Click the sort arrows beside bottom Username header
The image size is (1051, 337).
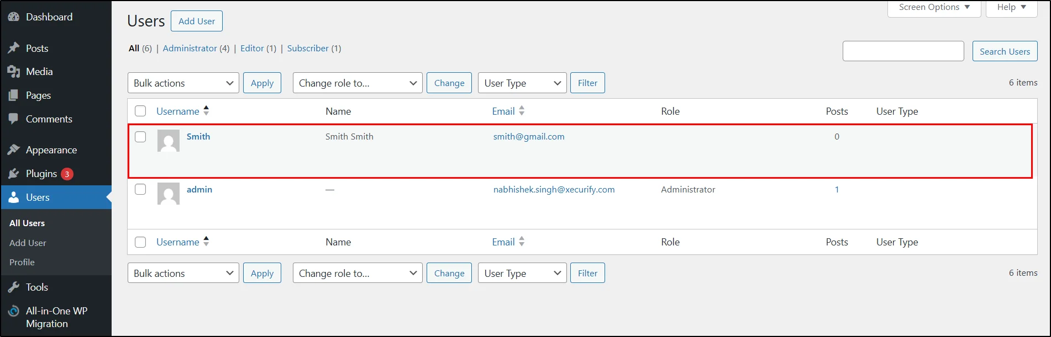click(x=206, y=242)
